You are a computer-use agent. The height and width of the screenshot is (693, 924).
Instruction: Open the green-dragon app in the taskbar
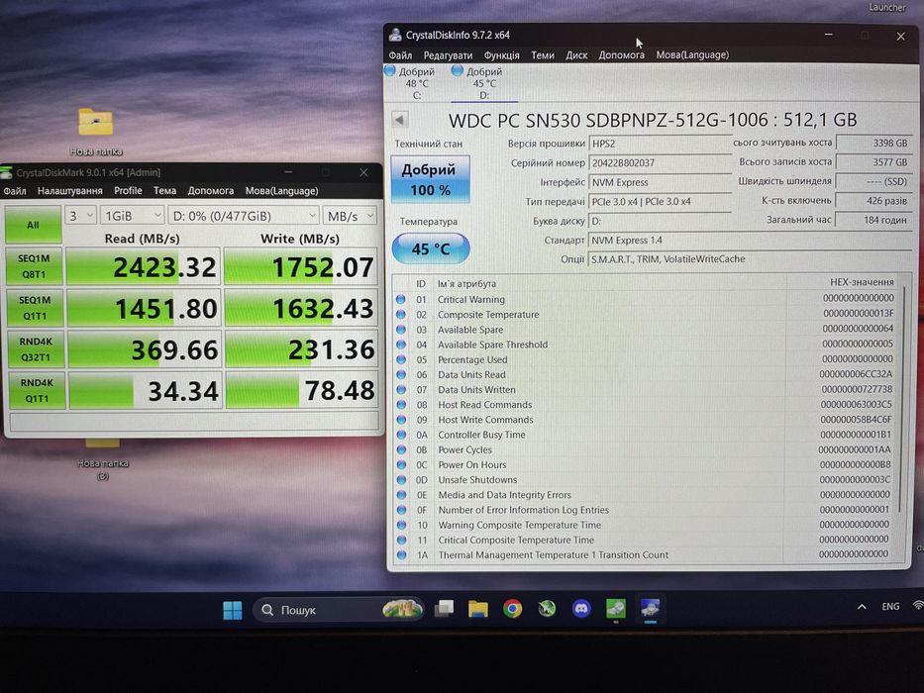point(548,608)
